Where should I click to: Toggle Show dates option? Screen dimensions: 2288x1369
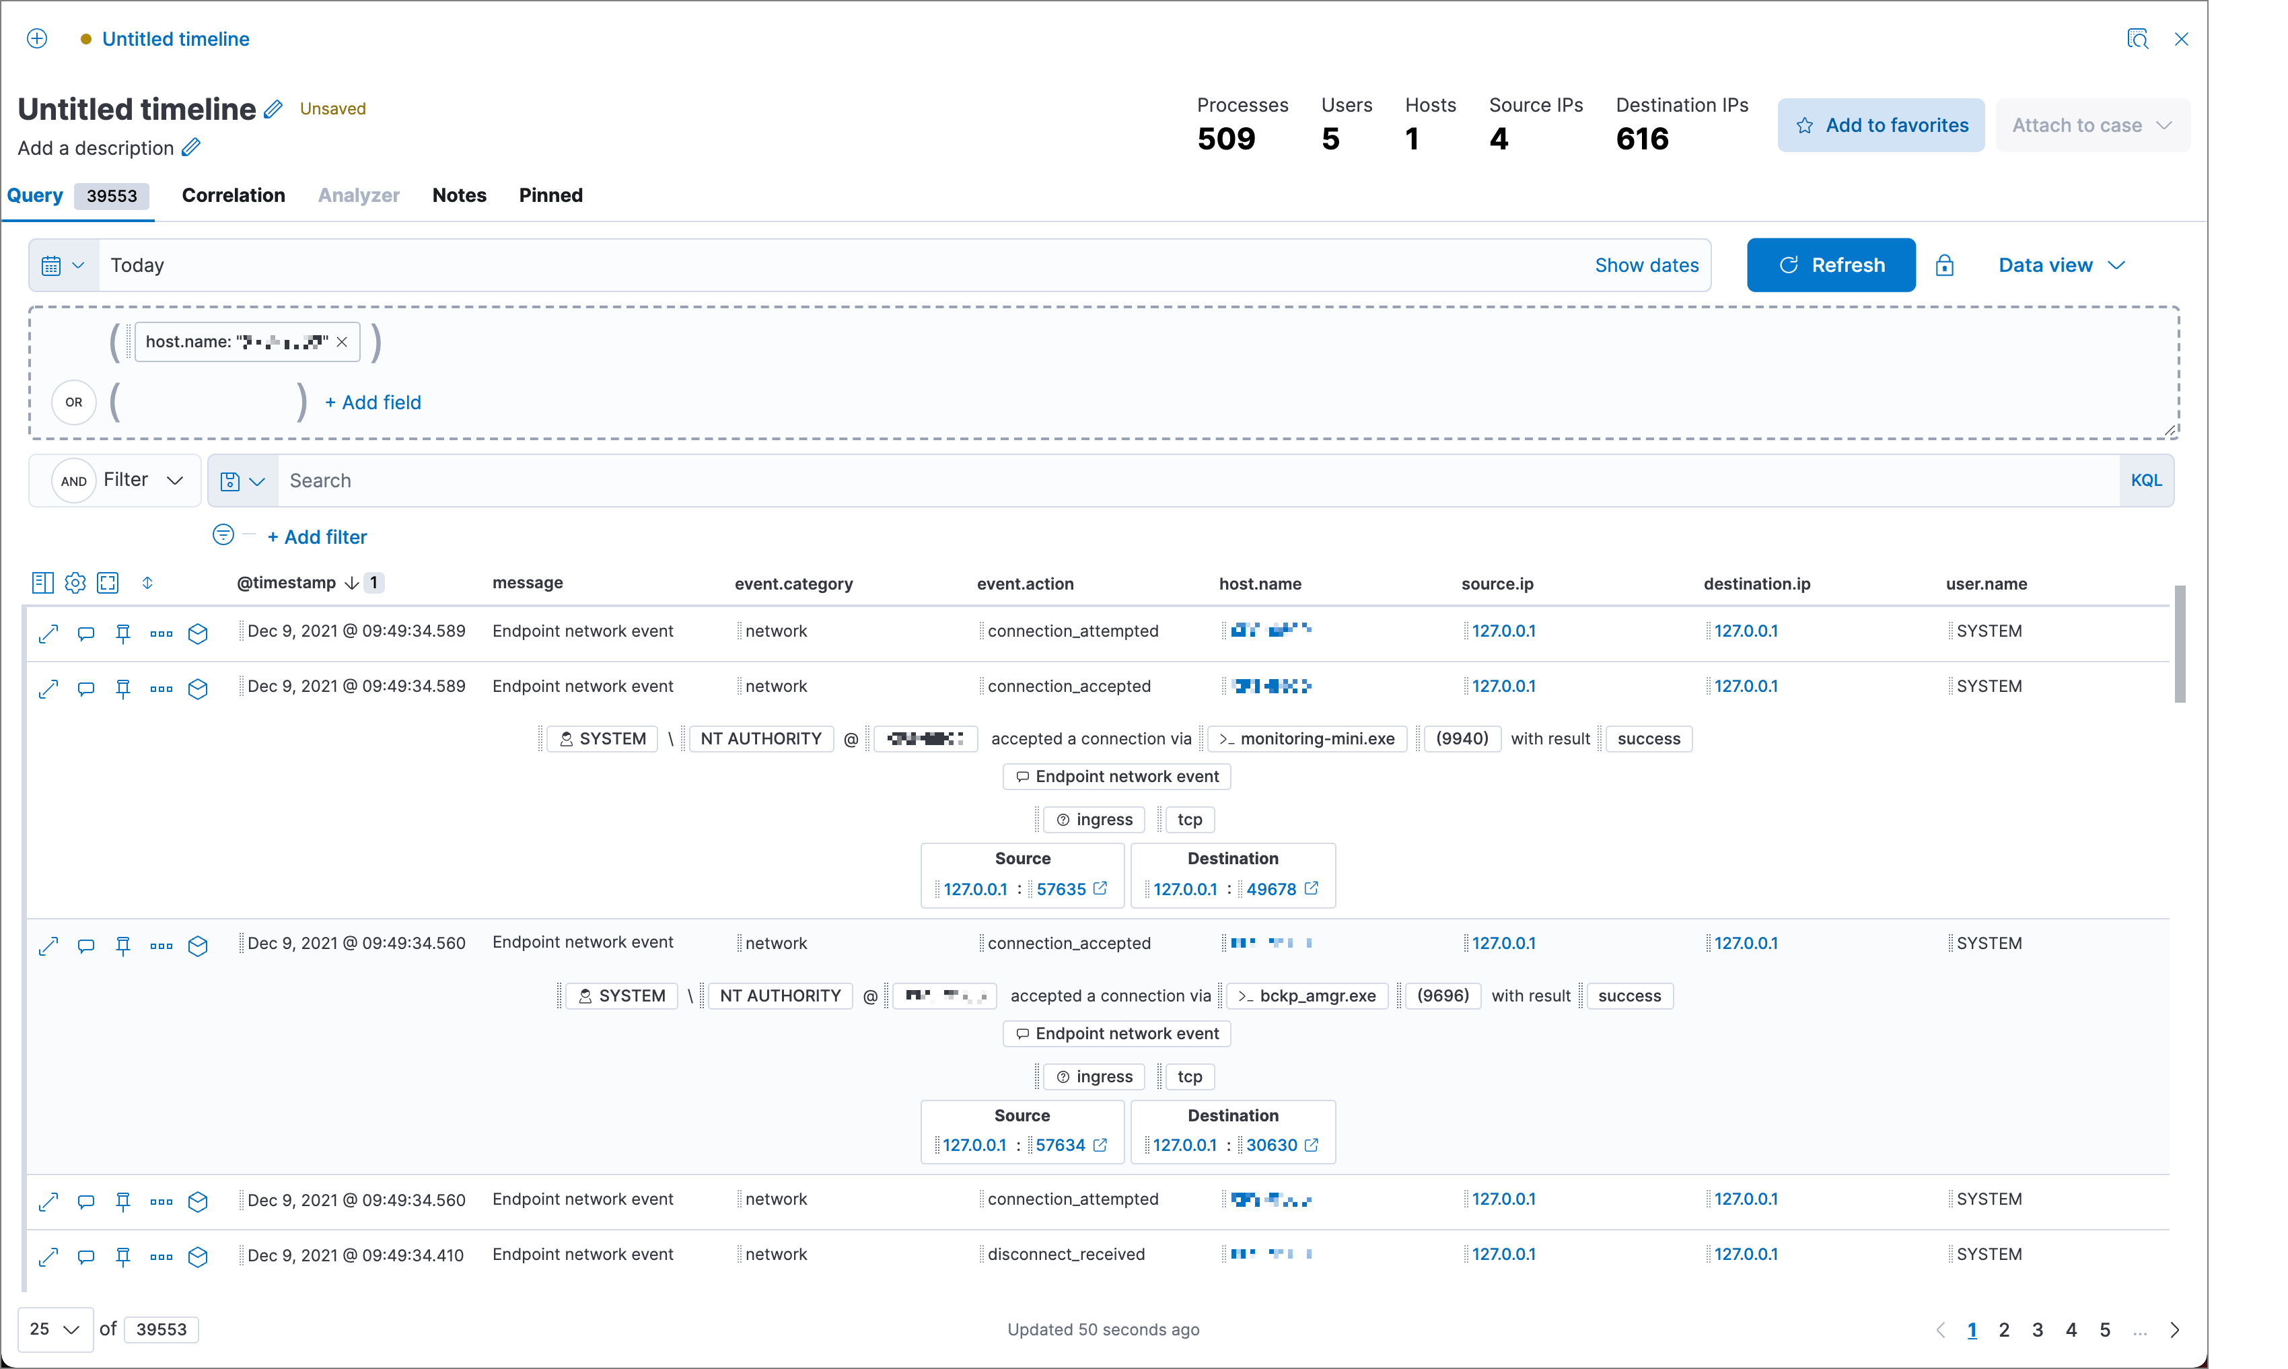pyautogui.click(x=1646, y=264)
